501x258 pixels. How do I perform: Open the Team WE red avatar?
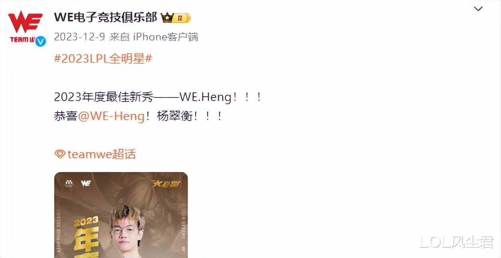(x=25, y=26)
